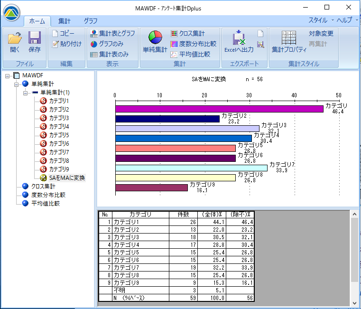Select 度数分布比較 in the ribbon
The image size is (361, 309).
click(x=193, y=44)
